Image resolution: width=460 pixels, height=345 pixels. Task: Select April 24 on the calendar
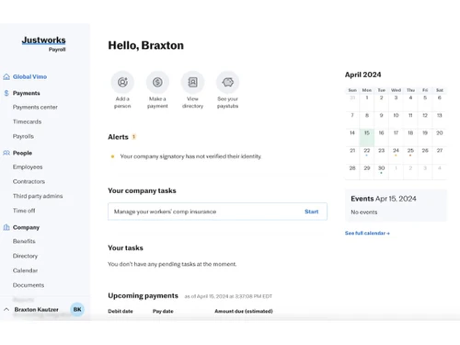[x=396, y=155]
